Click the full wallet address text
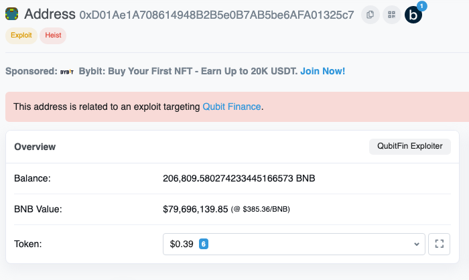The image size is (469, 280). 216,15
